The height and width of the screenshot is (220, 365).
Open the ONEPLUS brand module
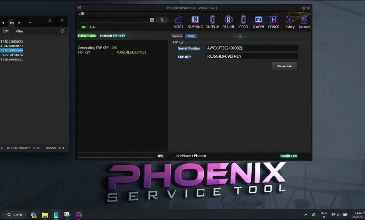212,22
